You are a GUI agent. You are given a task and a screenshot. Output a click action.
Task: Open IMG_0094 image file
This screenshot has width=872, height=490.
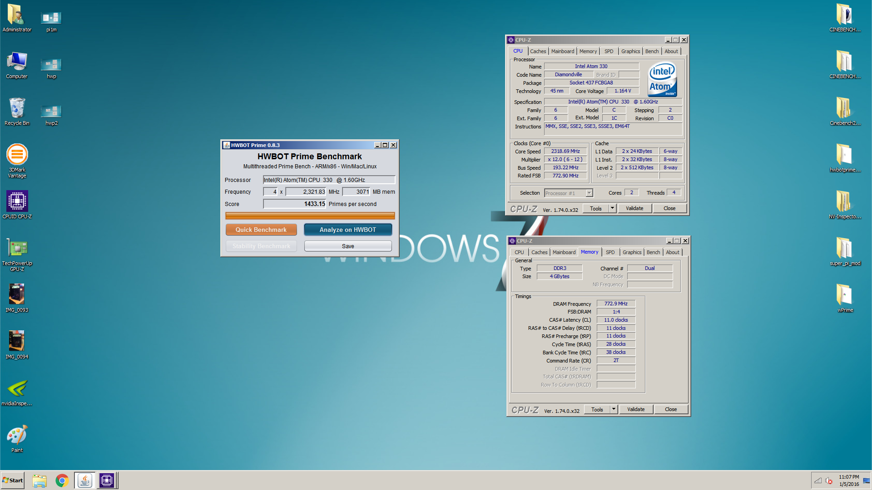coord(17,345)
